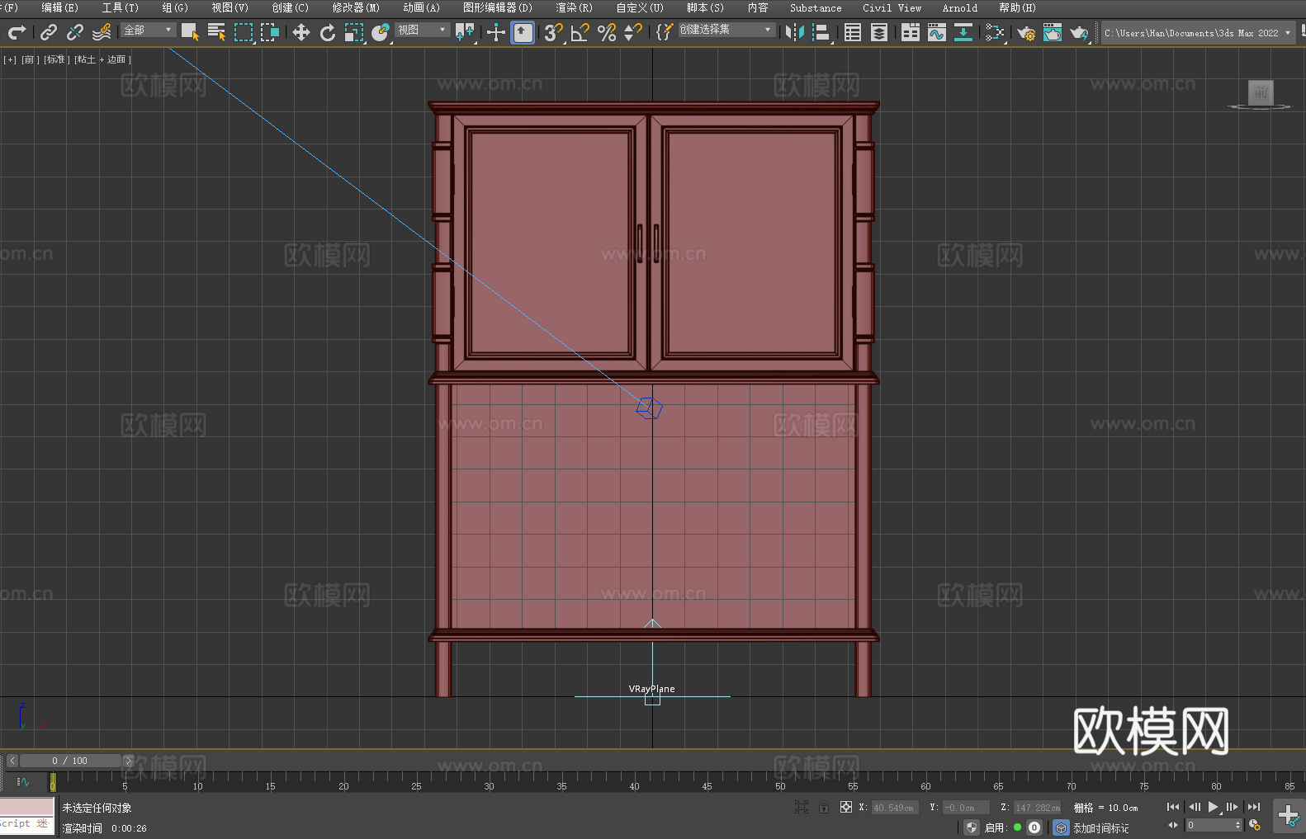Toggle the Ribbon display

(x=911, y=32)
